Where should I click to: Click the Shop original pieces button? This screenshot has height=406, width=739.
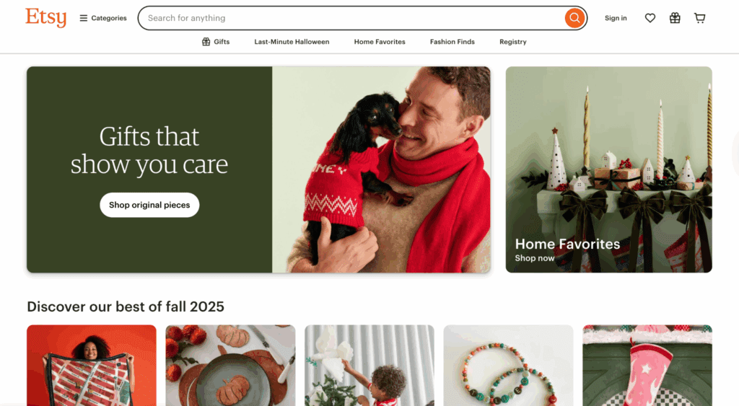[x=149, y=205]
